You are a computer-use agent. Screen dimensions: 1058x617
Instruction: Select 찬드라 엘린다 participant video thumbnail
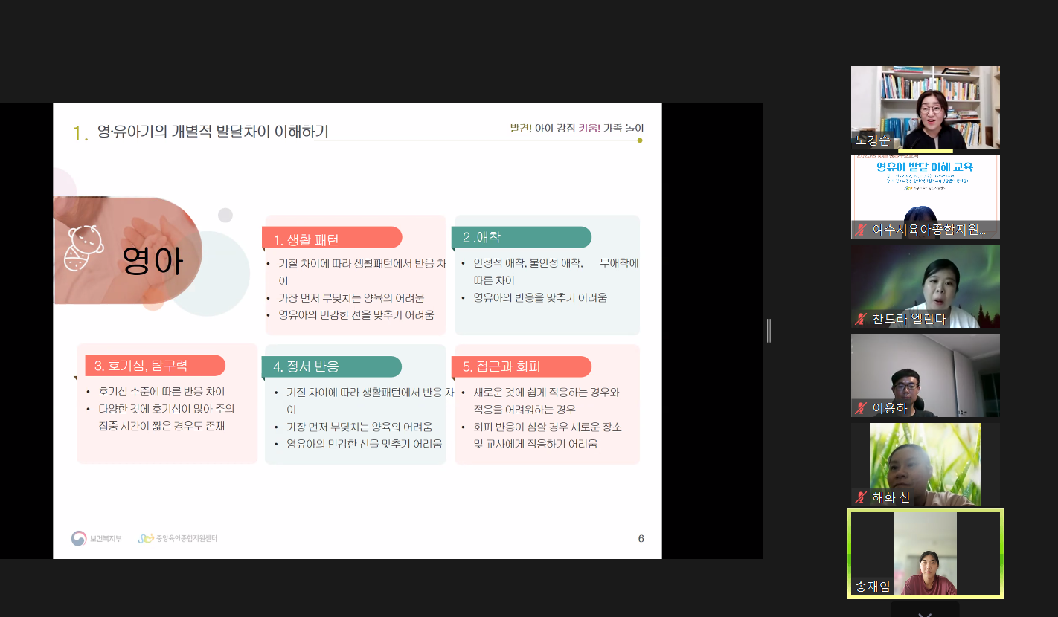click(926, 286)
